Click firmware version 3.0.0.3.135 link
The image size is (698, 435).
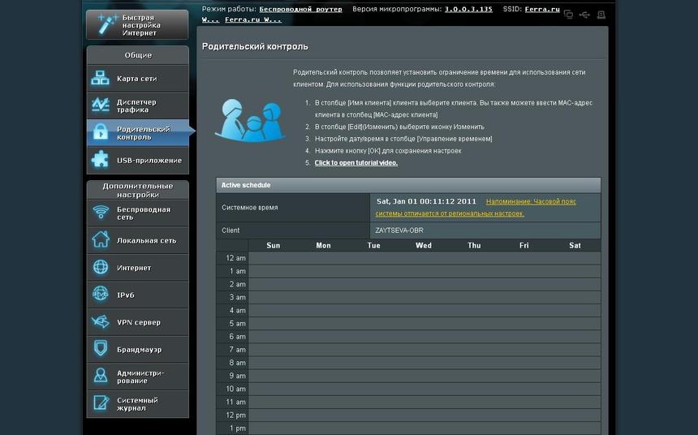pyautogui.click(x=468, y=9)
